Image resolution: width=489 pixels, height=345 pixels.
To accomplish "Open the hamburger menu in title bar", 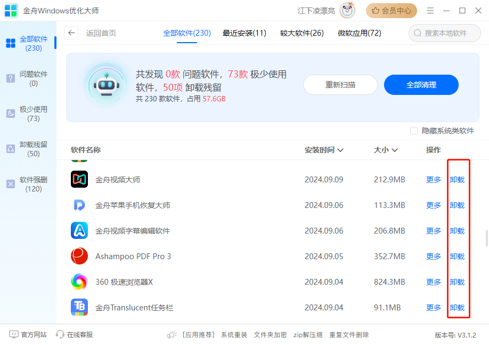I will point(430,11).
